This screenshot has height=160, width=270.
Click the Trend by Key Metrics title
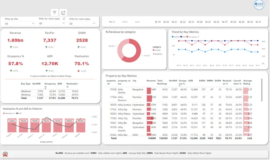(x=185, y=32)
